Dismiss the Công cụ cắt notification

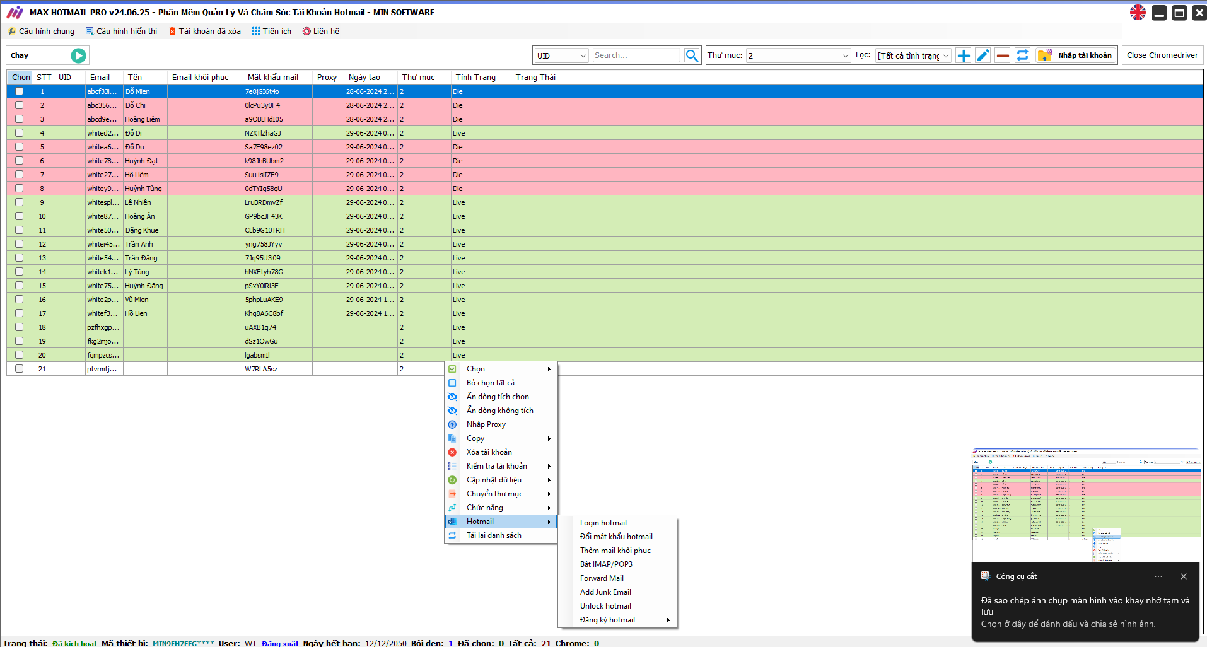pyautogui.click(x=1184, y=576)
